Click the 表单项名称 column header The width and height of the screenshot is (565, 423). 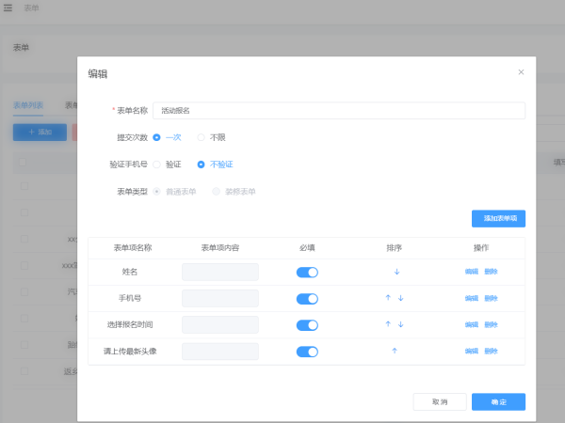(133, 248)
